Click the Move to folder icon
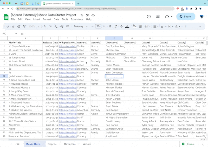Image resolution: width=208 pixels, height=147 pixels. point(87,15)
